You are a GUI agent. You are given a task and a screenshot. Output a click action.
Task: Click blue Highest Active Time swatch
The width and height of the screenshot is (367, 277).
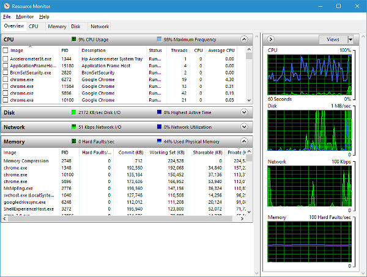(159, 112)
